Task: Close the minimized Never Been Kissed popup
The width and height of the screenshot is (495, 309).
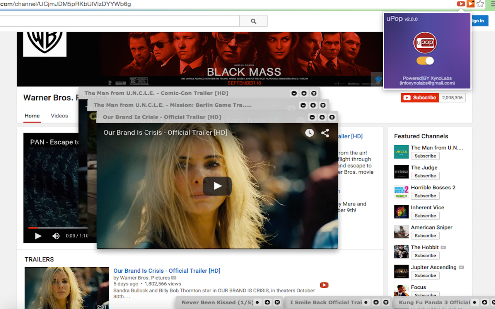Action: [x=277, y=302]
